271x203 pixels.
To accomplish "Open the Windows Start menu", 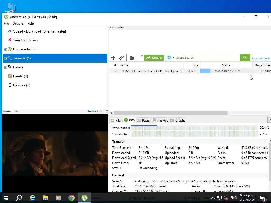I will 6,198.
